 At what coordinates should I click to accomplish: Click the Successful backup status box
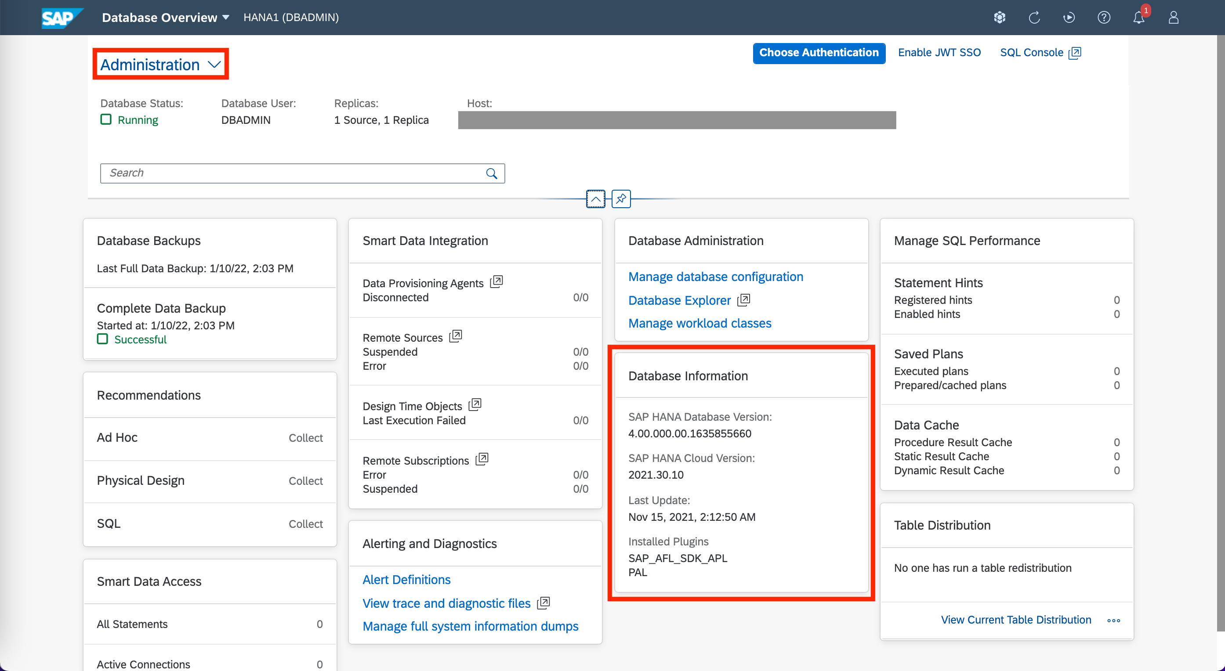102,339
